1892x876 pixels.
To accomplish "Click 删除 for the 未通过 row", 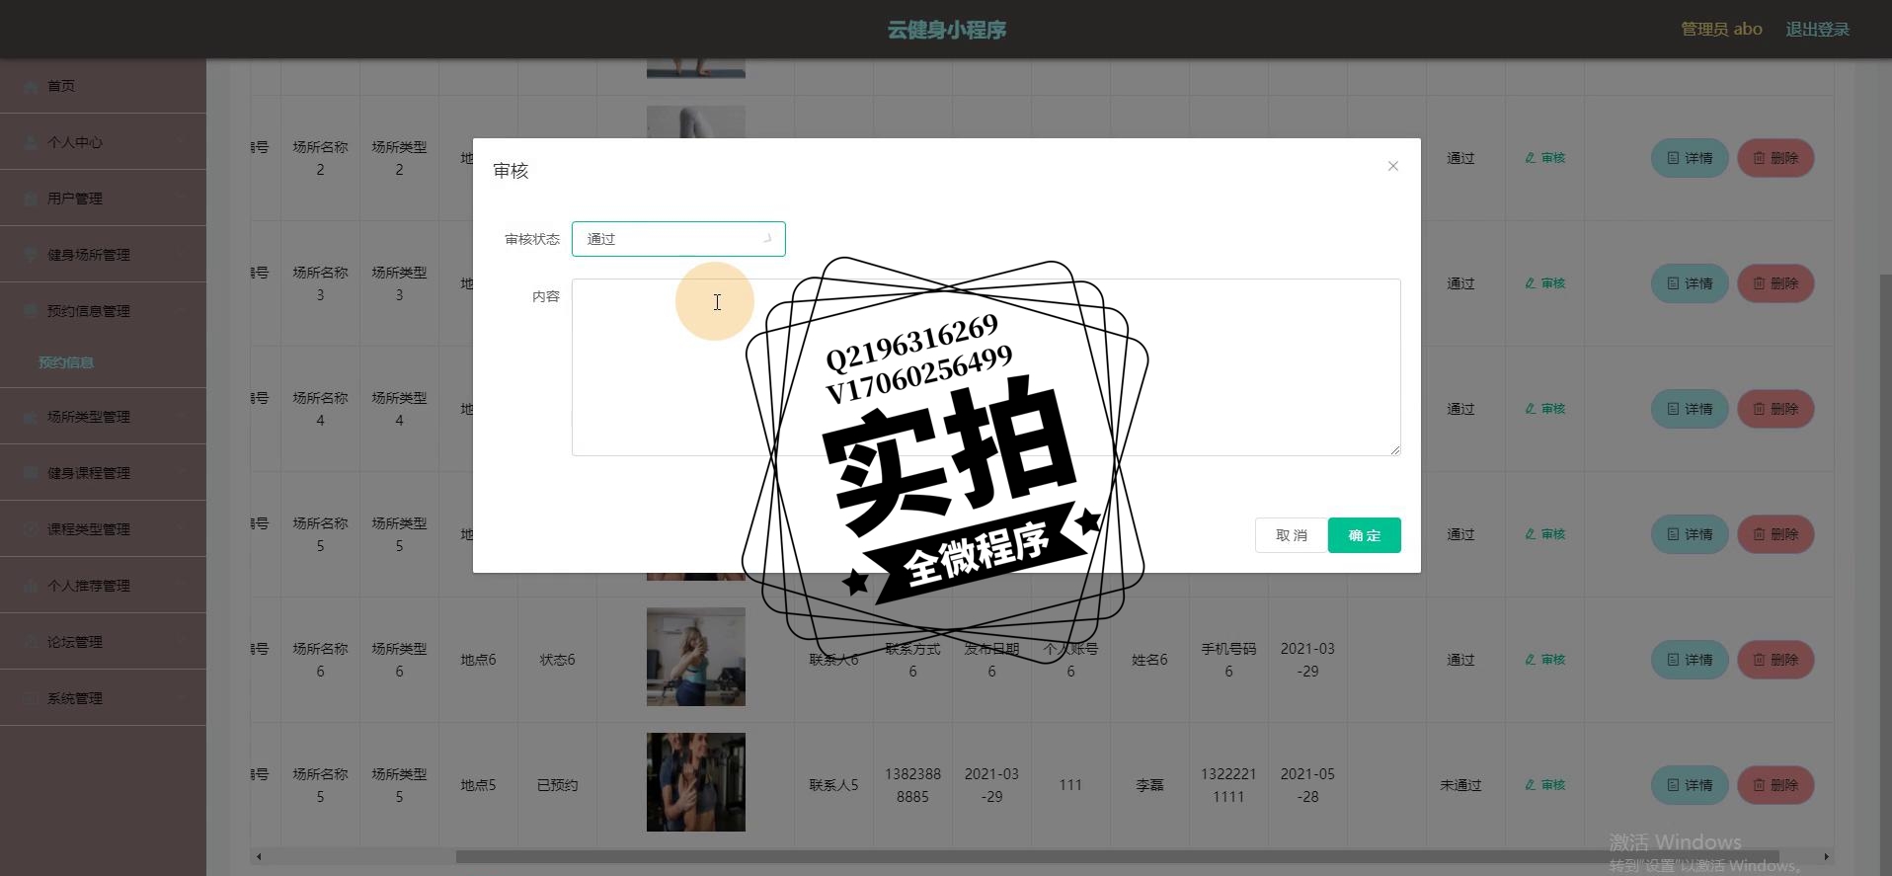I will [1775, 785].
